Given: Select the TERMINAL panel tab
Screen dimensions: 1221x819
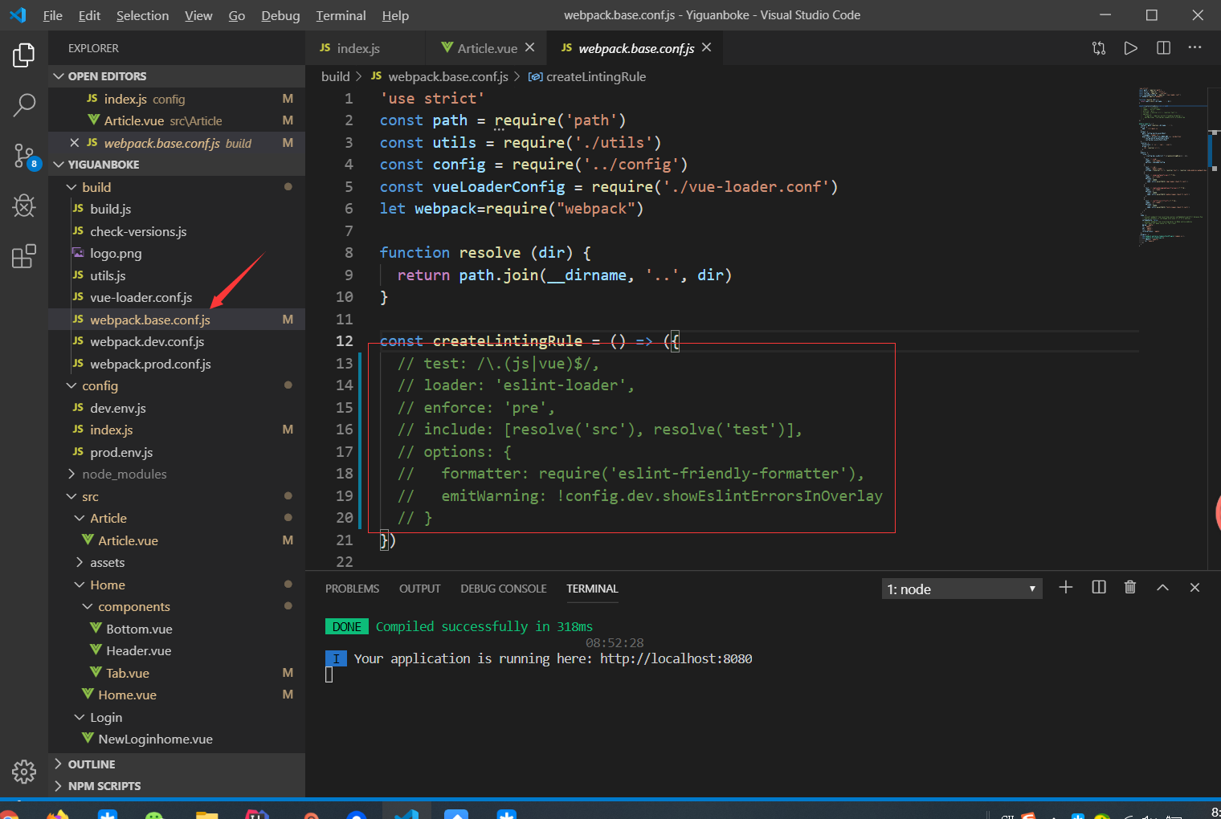Looking at the screenshot, I should 592,589.
